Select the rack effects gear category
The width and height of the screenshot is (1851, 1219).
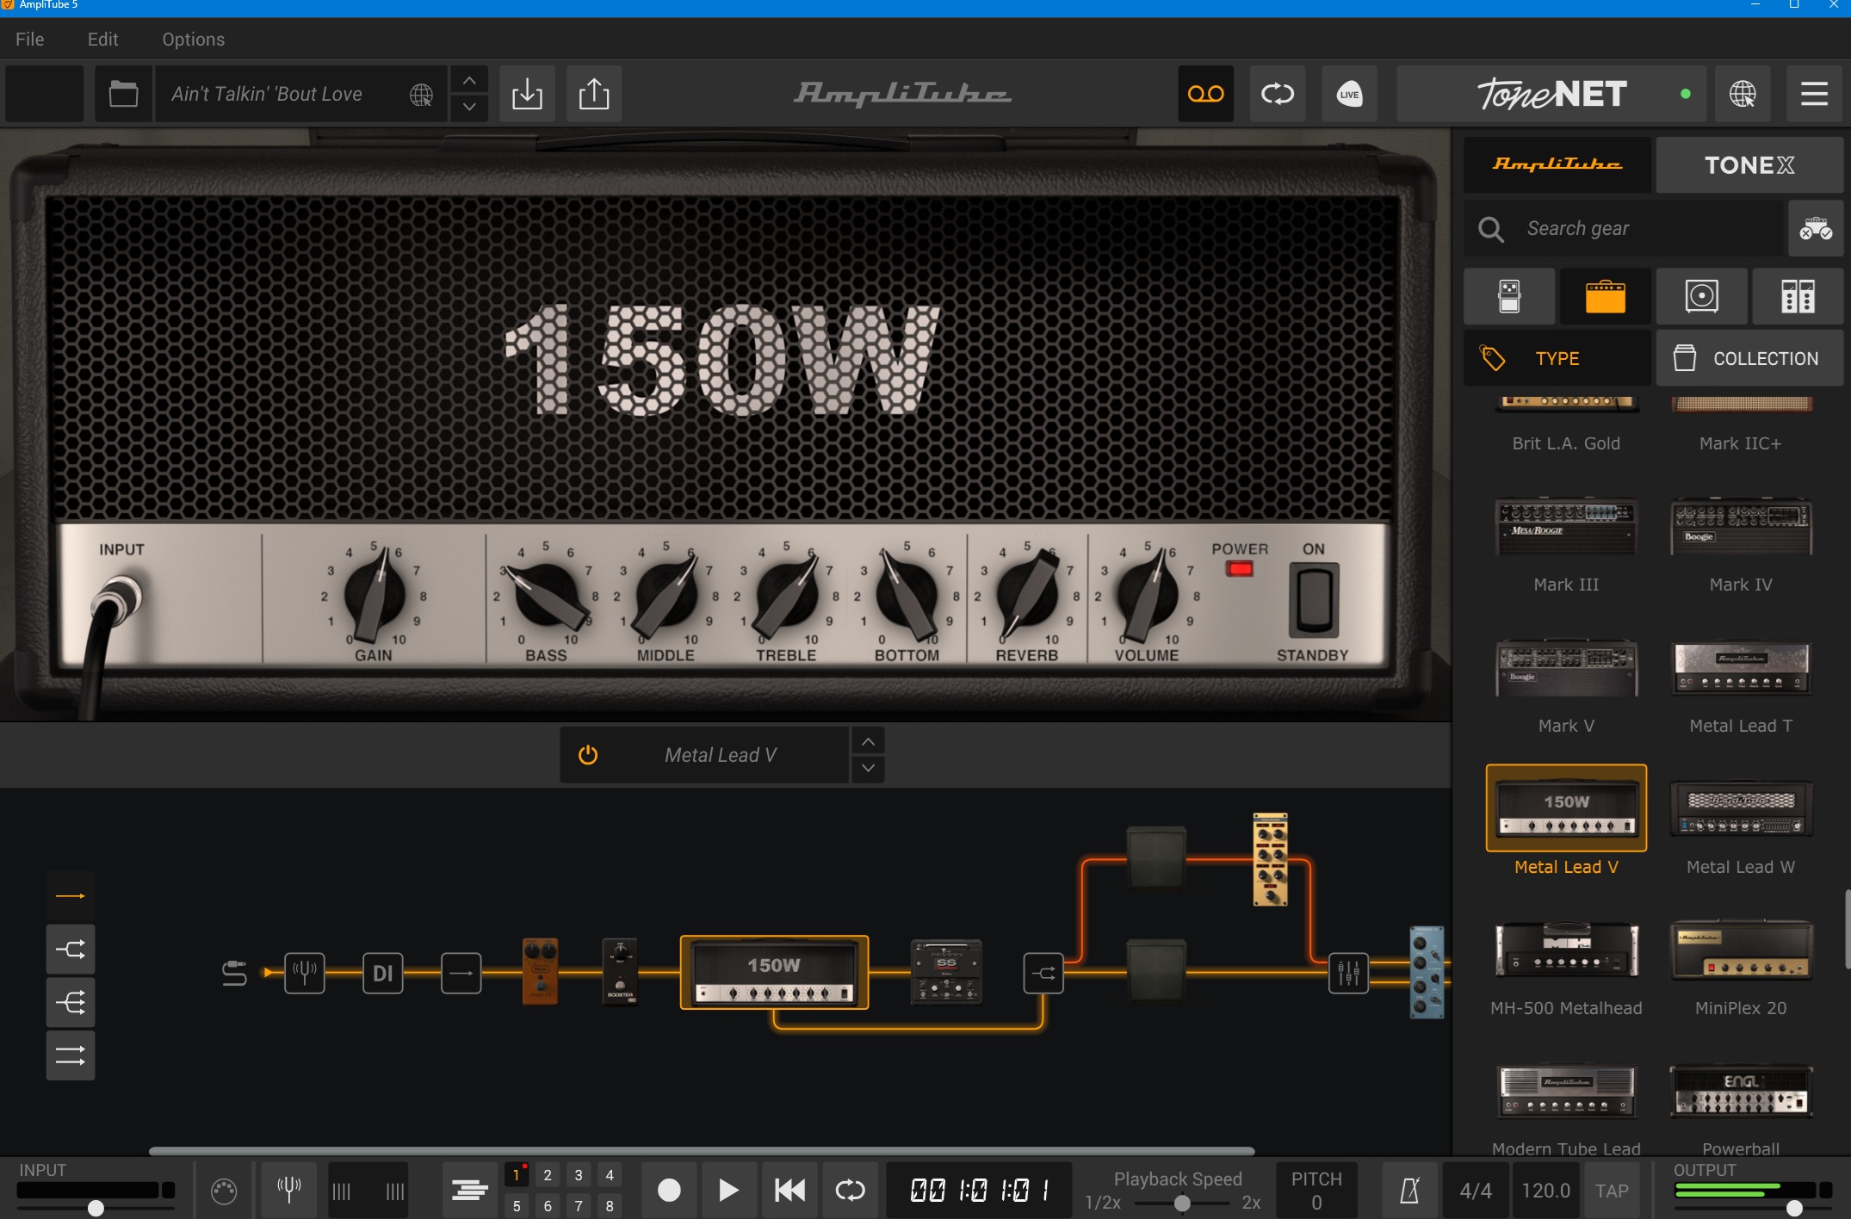tap(1798, 296)
